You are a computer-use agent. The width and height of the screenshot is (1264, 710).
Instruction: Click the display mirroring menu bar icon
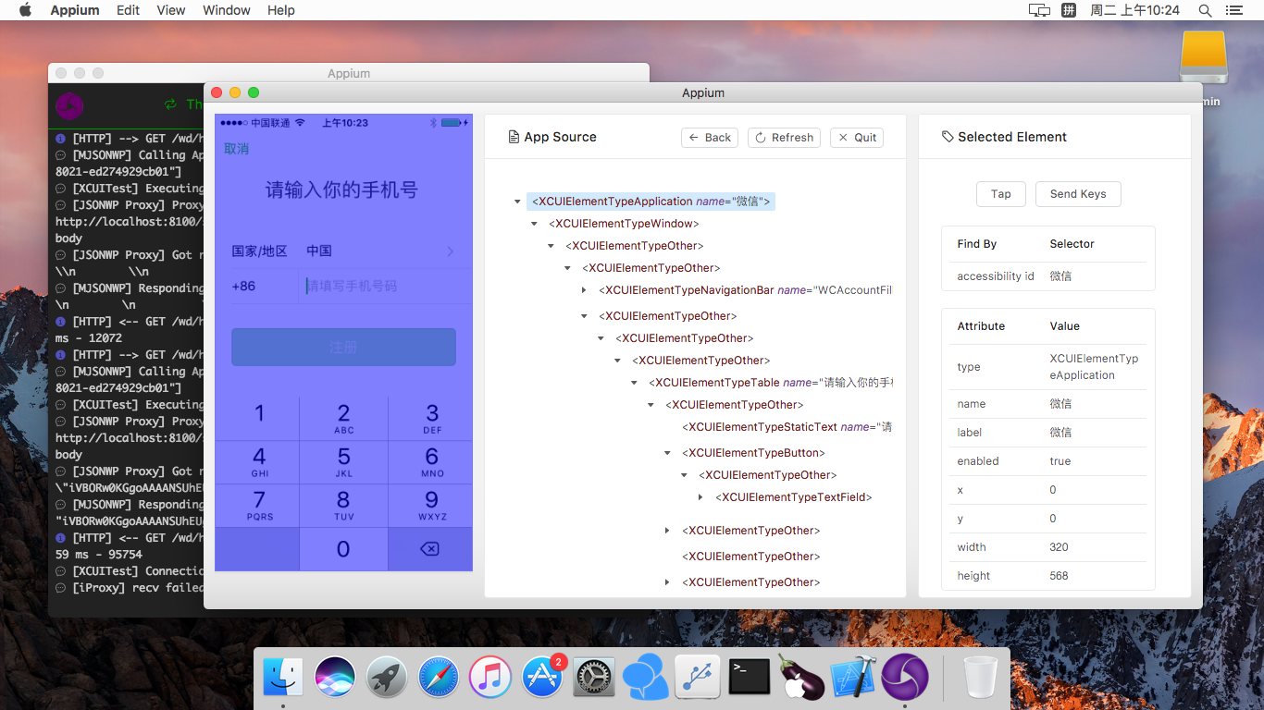[1039, 10]
